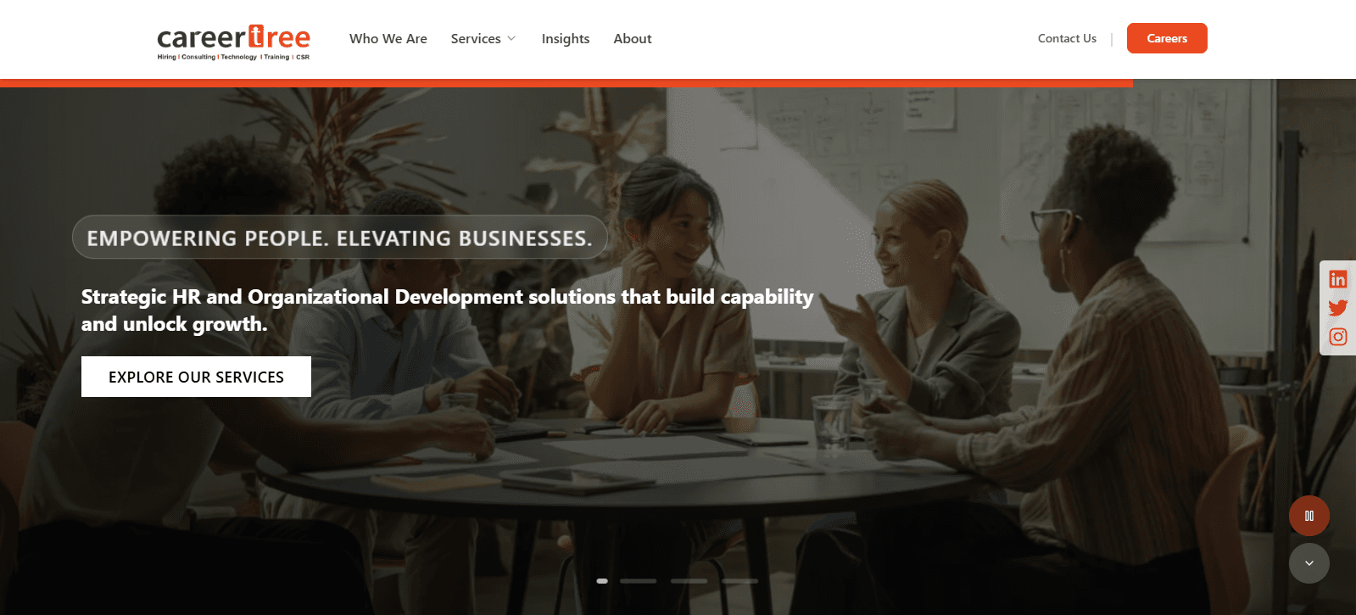
Task: Open the Twitter bird icon
Action: 1337,308
